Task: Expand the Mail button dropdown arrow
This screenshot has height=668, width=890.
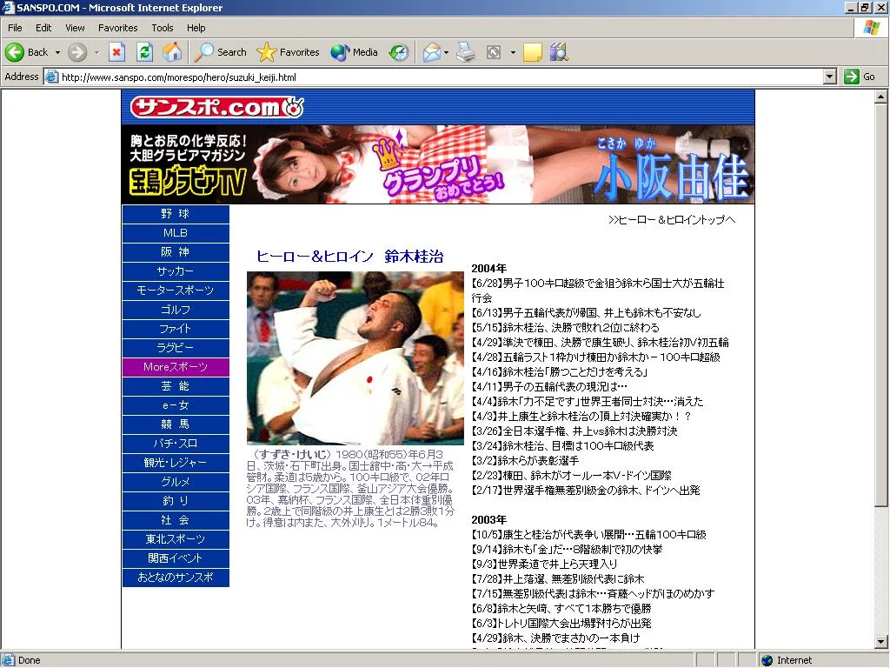Action: click(447, 52)
